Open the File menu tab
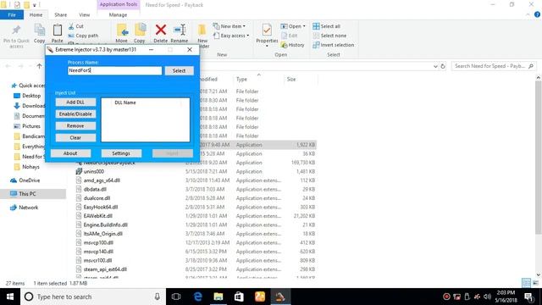This screenshot has width=542, height=305. 12,15
